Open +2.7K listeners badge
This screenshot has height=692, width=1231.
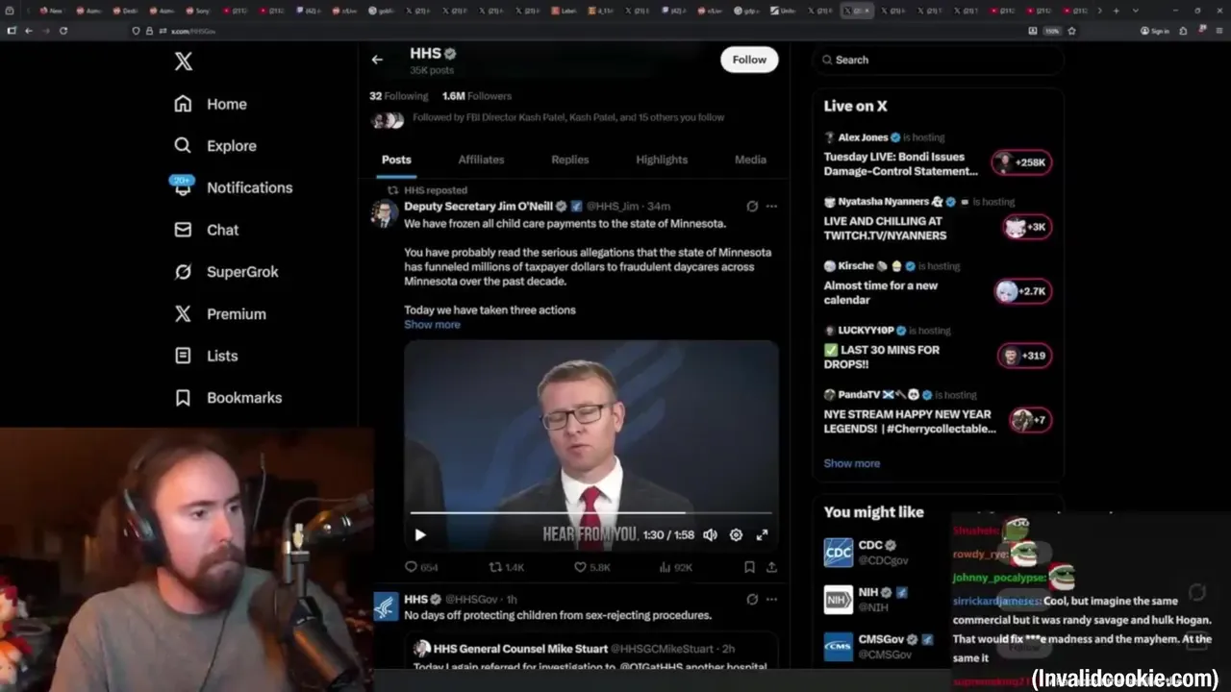coord(1023,291)
